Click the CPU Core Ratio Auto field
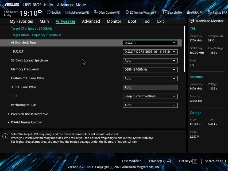The image size is (228, 171). [x=150, y=87]
